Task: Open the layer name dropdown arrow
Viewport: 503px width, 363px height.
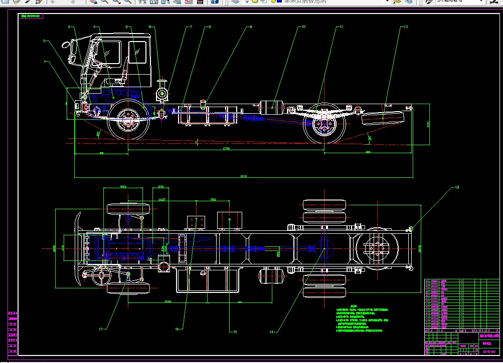Action: click(387, 2)
